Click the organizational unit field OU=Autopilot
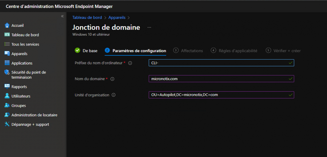 point(221,95)
